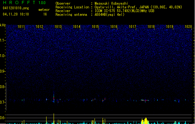Click the 1020 time axis label
The width and height of the screenshot is (195, 124).
click(188, 27)
